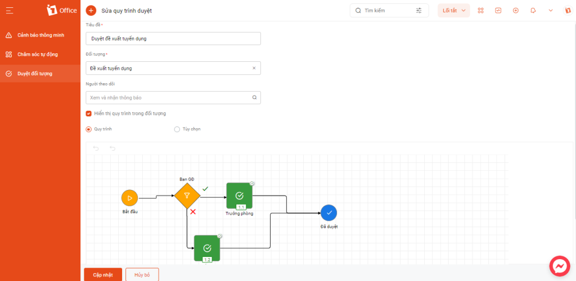Select the Bắt đầu start node

pos(129,198)
